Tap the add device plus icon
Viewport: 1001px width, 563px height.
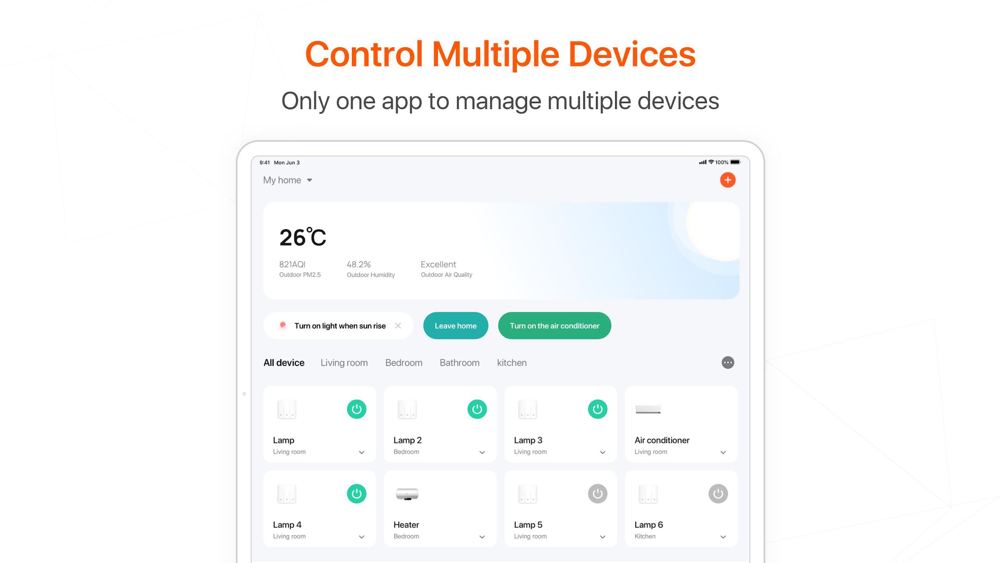coord(727,180)
